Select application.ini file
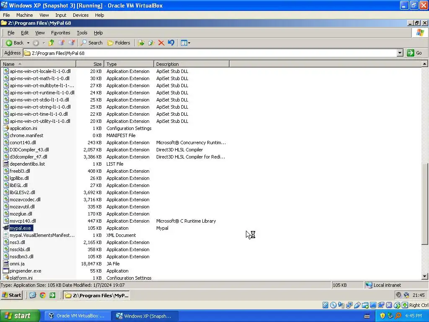429x322 pixels. pyautogui.click(x=23, y=128)
